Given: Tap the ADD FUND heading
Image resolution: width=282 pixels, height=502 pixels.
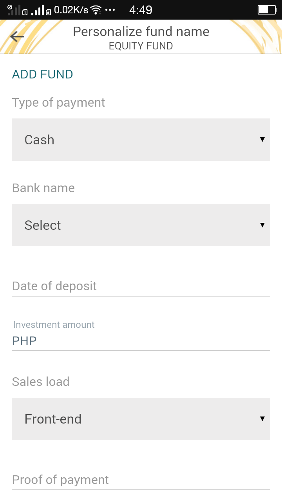Looking at the screenshot, I should tap(43, 75).
